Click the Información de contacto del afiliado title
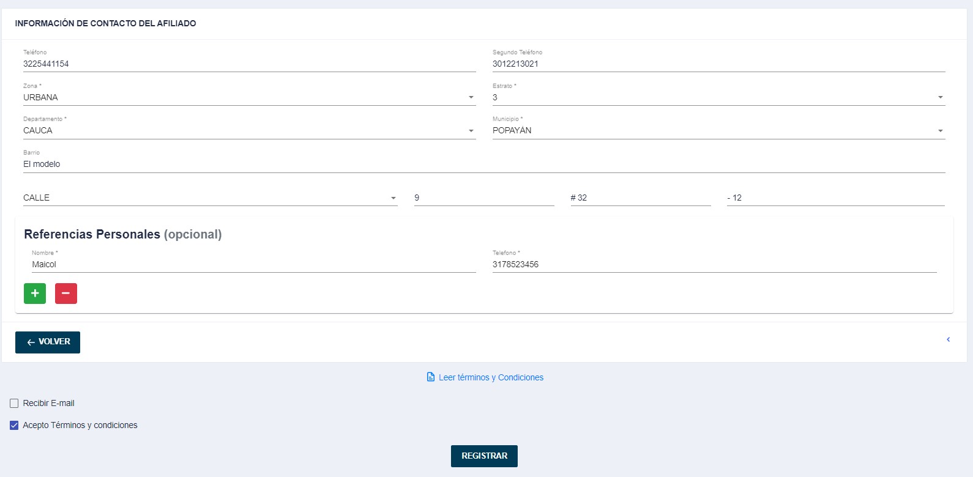 pos(106,23)
